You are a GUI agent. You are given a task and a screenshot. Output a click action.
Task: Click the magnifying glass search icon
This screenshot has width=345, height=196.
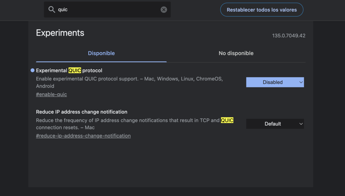tap(52, 9)
